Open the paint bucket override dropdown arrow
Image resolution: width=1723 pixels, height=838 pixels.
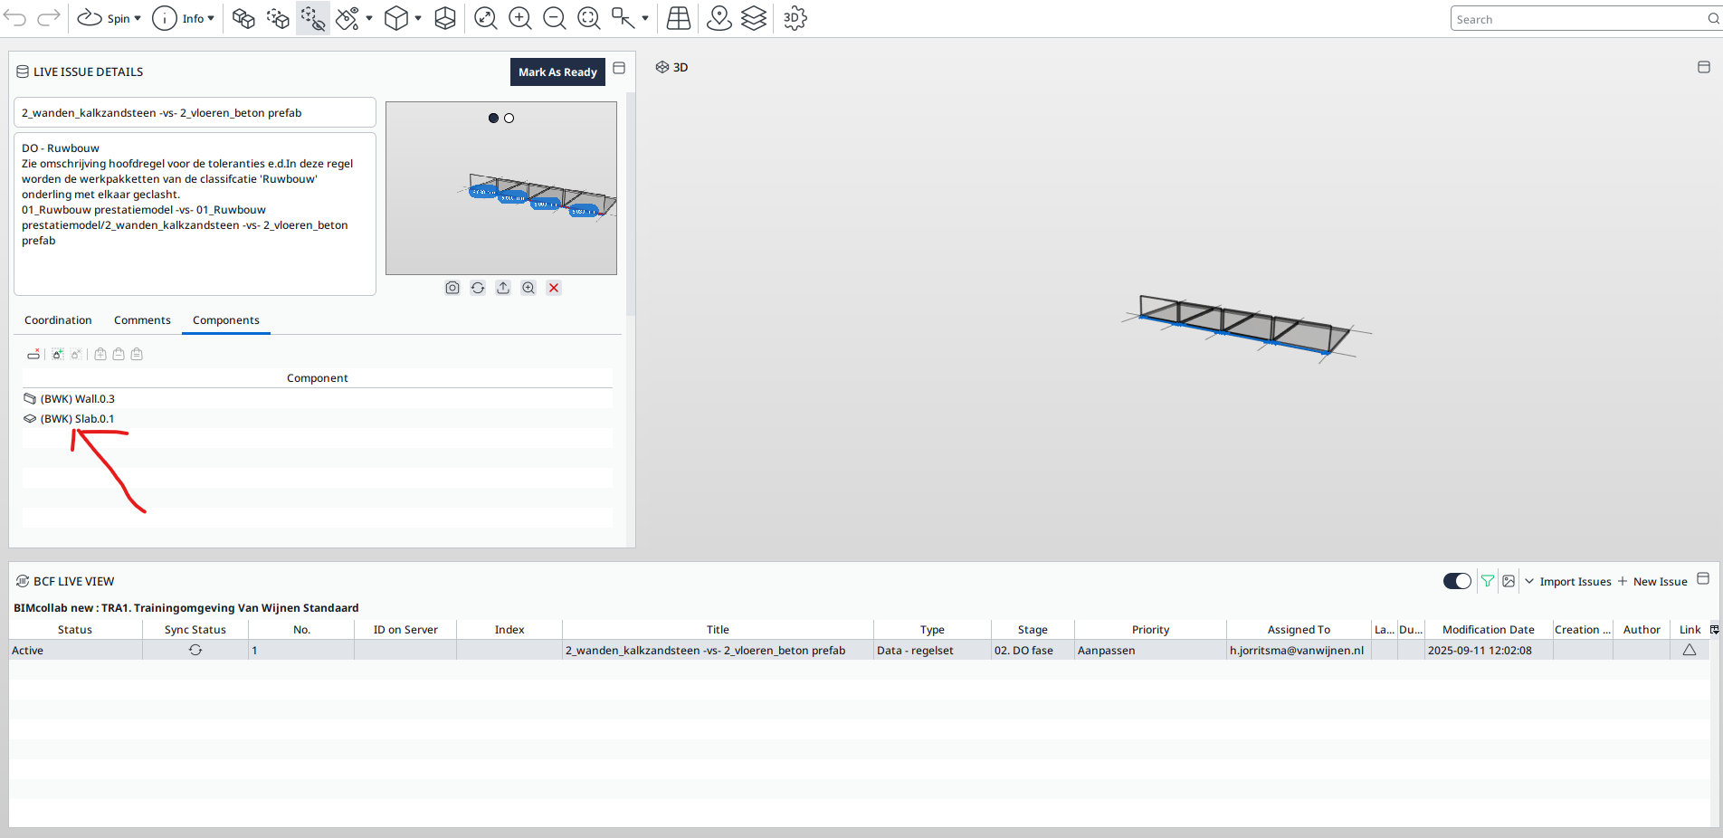(369, 18)
